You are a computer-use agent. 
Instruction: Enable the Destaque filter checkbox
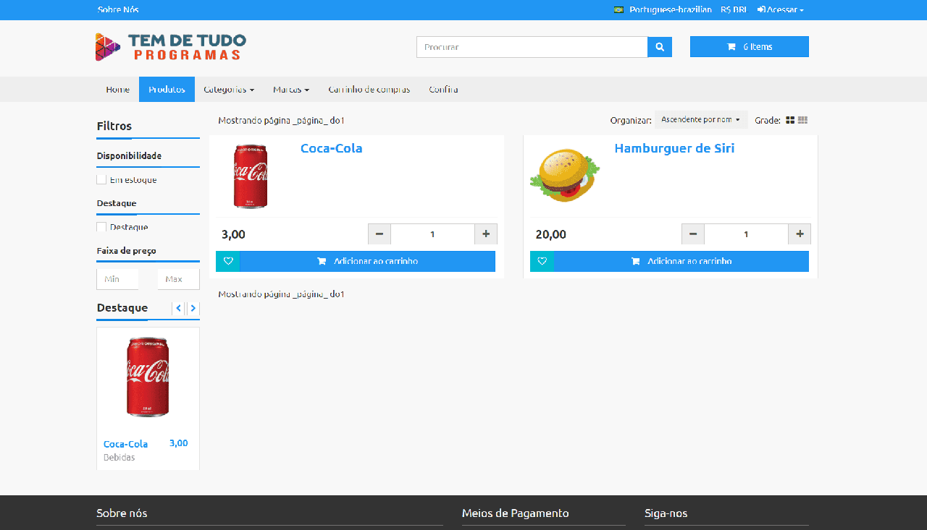coord(101,226)
